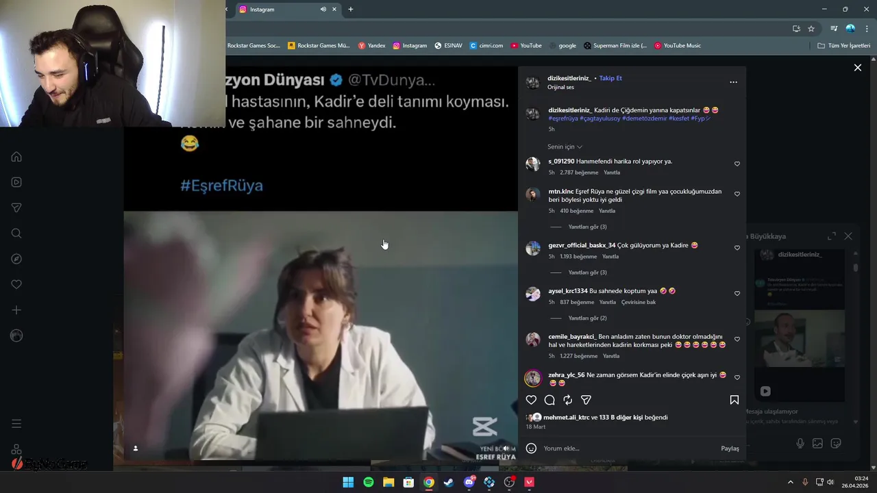
Task: Open the YouTube Music bookmark
Action: [x=678, y=46]
